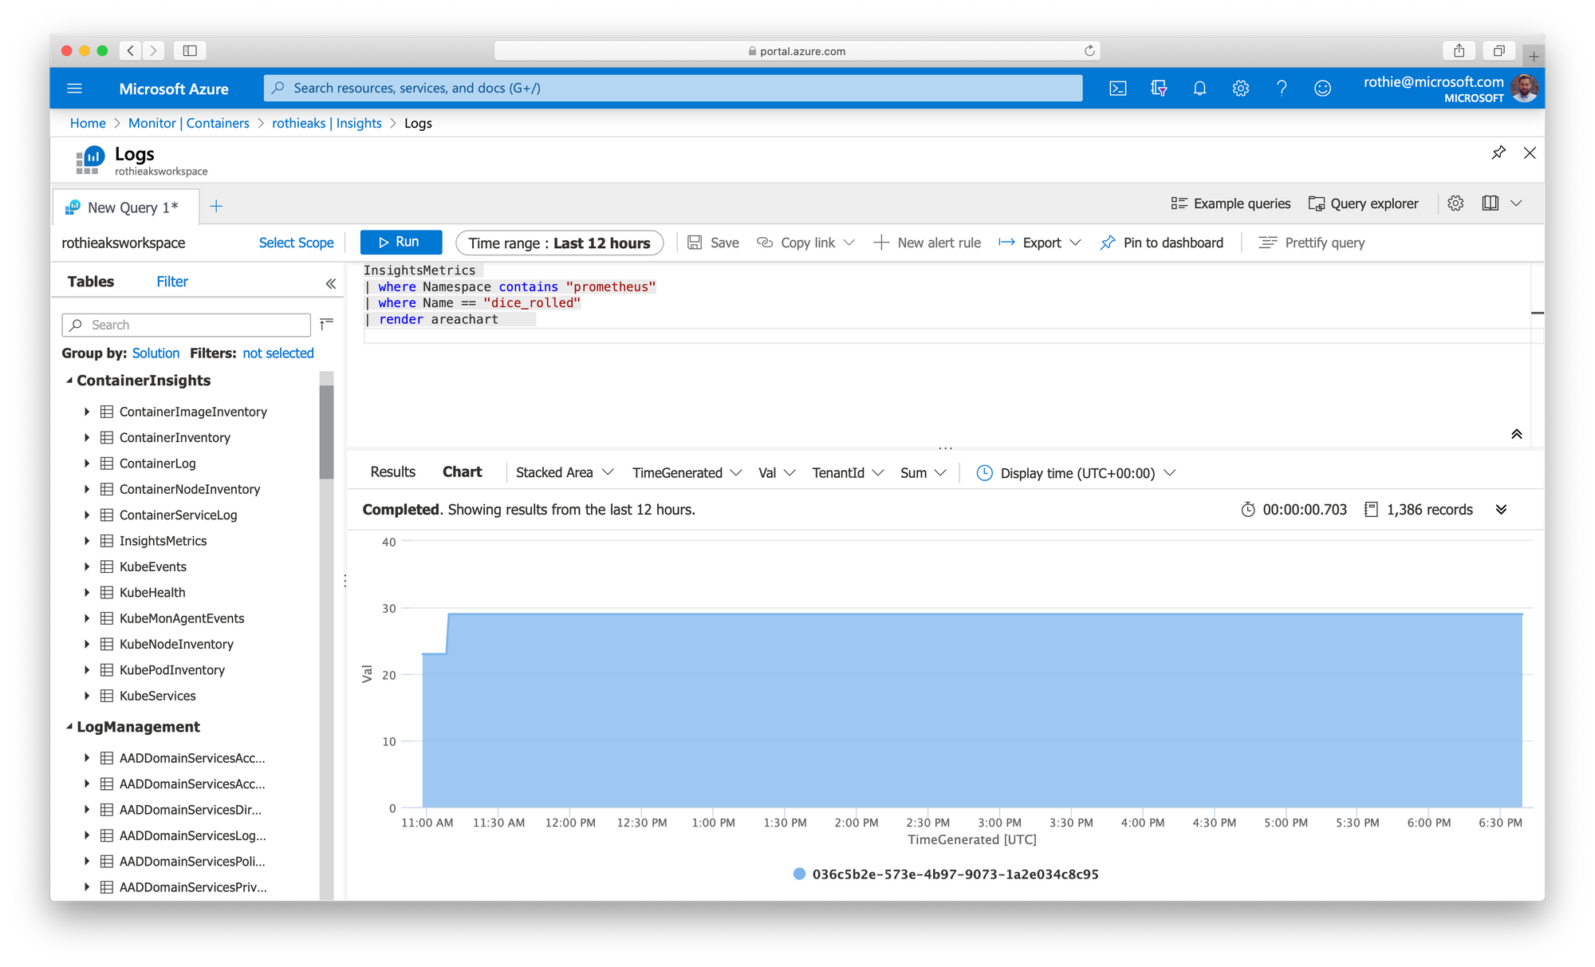Click the Copy link icon
Image resolution: width=1595 pixels, height=967 pixels.
coord(763,242)
